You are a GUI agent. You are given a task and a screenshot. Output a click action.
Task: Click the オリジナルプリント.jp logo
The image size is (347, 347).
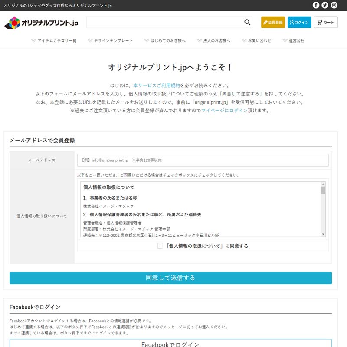pos(41,23)
